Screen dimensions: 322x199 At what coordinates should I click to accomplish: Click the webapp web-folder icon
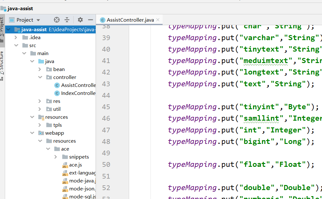41,133
